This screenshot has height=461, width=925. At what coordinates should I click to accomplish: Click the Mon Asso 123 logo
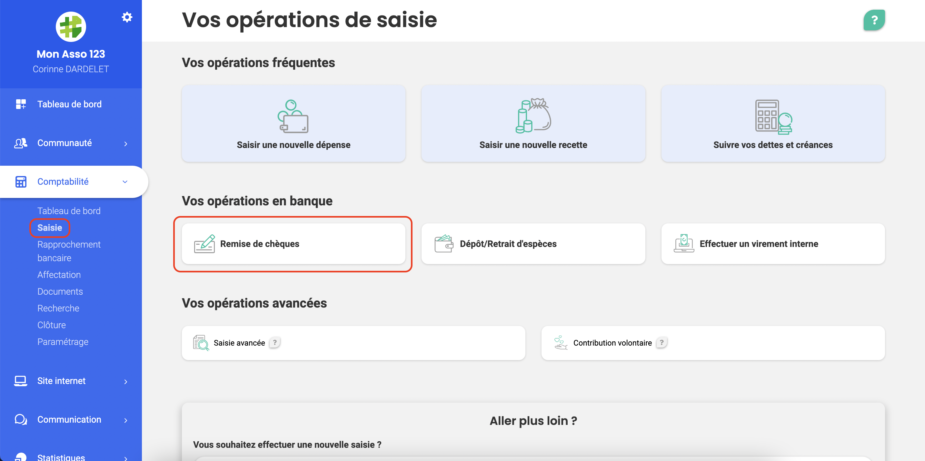71,27
